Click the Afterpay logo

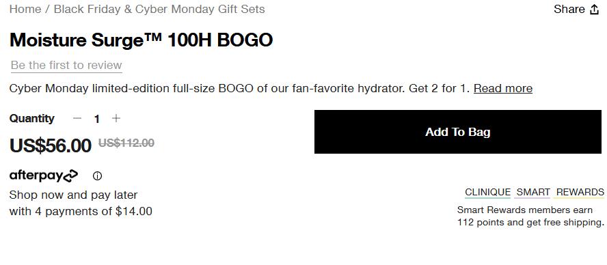click(x=43, y=176)
